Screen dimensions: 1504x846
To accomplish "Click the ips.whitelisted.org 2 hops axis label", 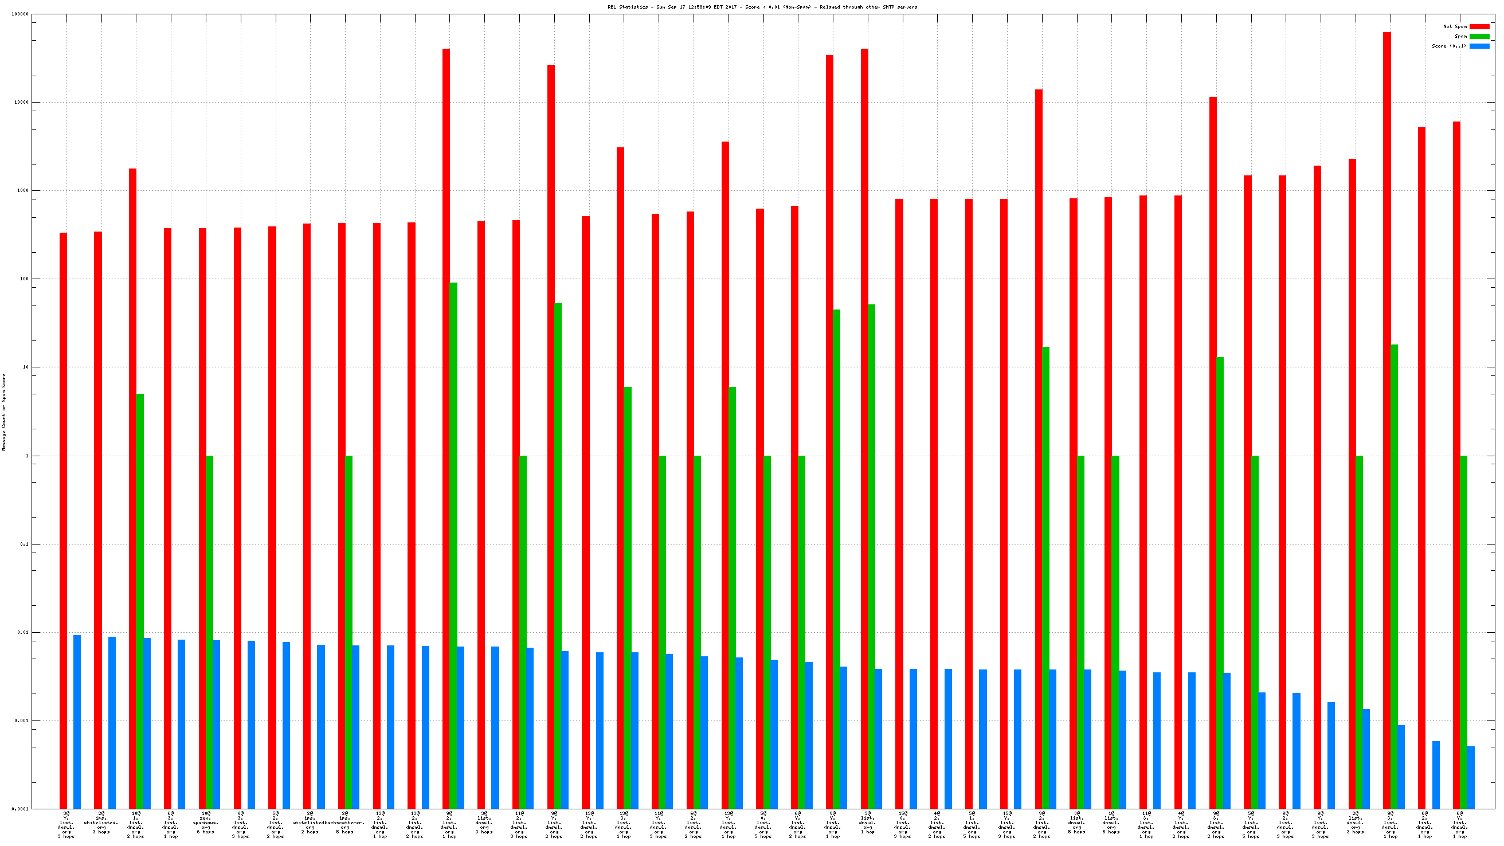I will tap(310, 824).
